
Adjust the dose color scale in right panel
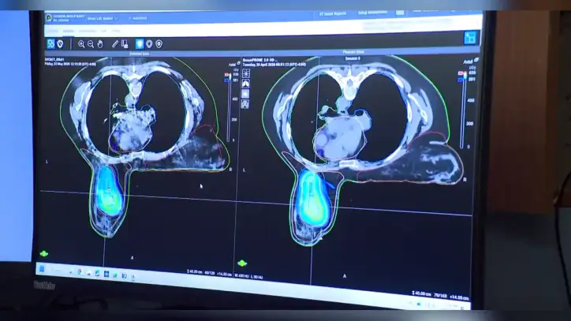pyautogui.click(x=464, y=110)
